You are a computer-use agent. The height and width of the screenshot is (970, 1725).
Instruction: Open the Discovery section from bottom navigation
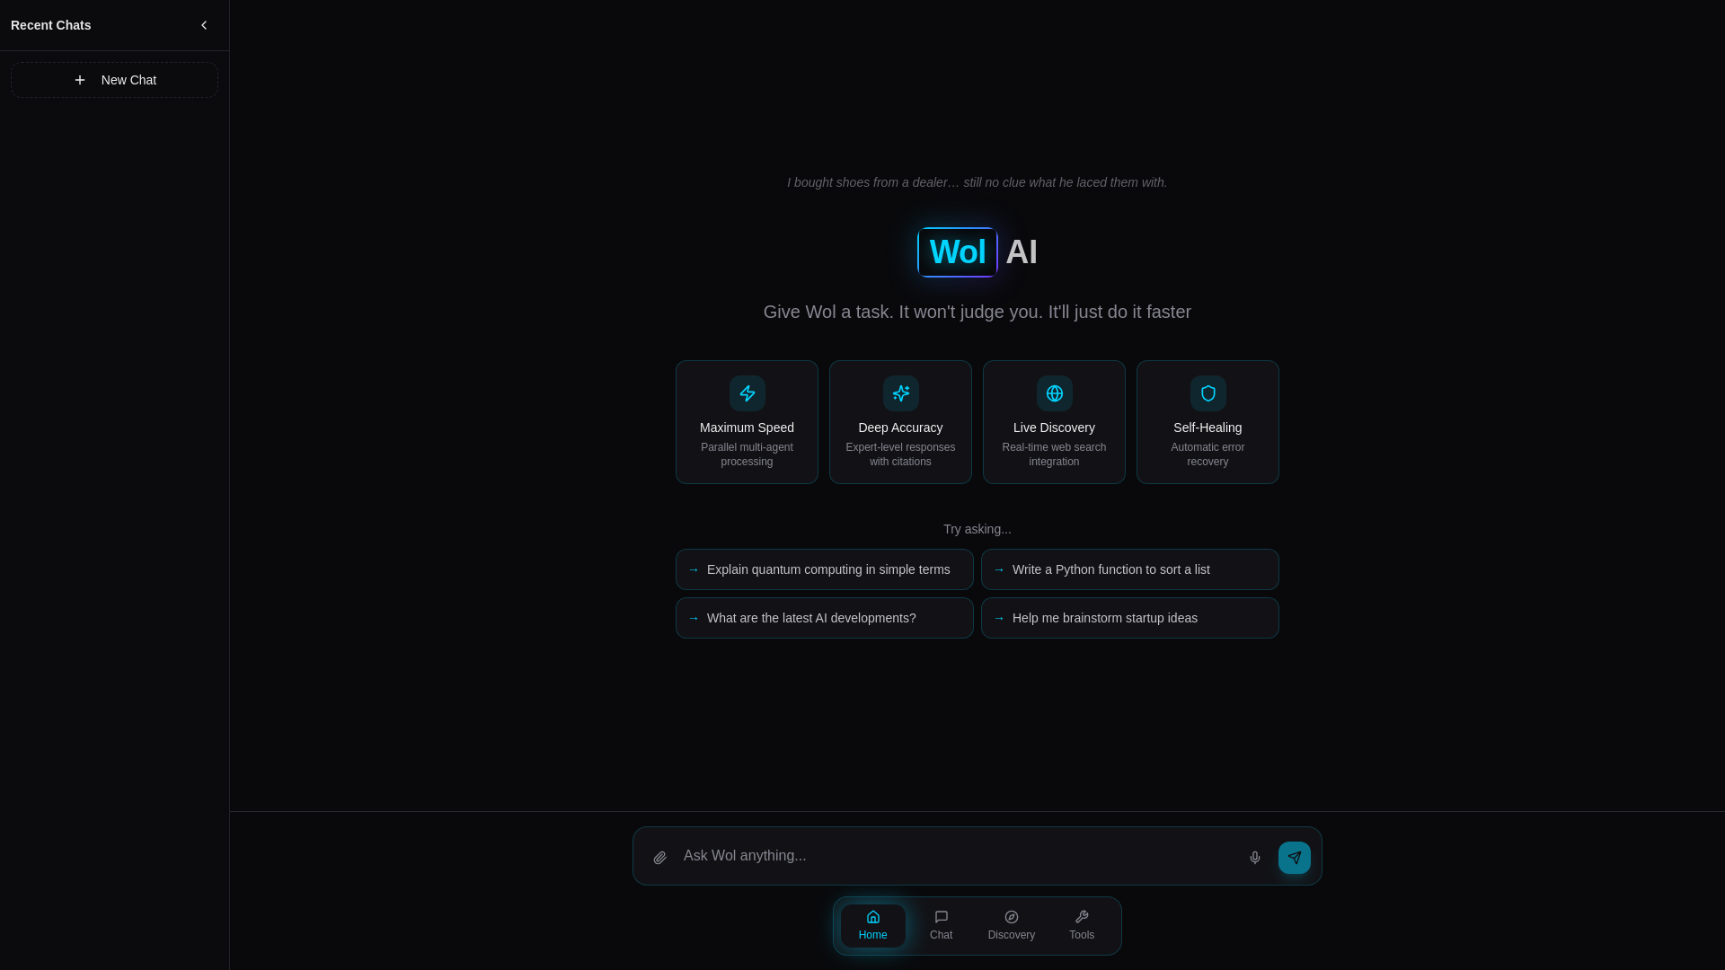click(x=1012, y=924)
